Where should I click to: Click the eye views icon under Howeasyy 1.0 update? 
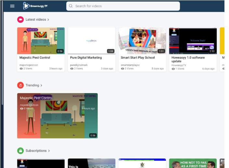173,69
